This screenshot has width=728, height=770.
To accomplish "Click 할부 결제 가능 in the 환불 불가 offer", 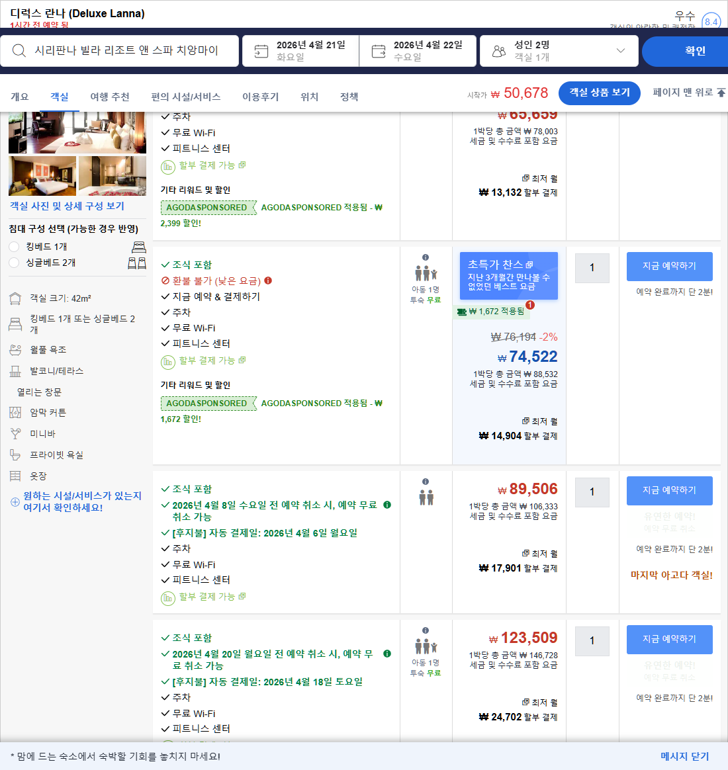I will [212, 361].
